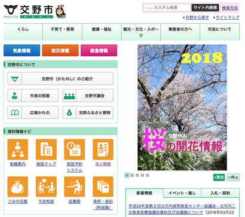Switch to the 入札・契約 tab
This screenshot has width=245, height=217.
coord(220,193)
